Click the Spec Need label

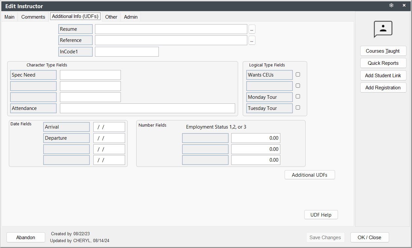pos(33,75)
